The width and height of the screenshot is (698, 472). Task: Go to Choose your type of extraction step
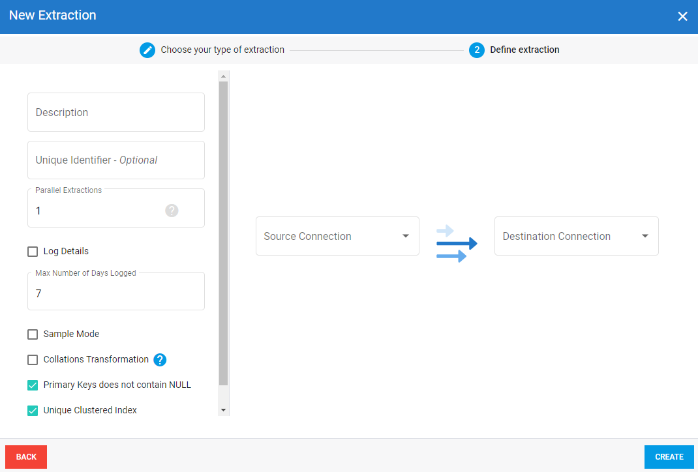tap(222, 50)
